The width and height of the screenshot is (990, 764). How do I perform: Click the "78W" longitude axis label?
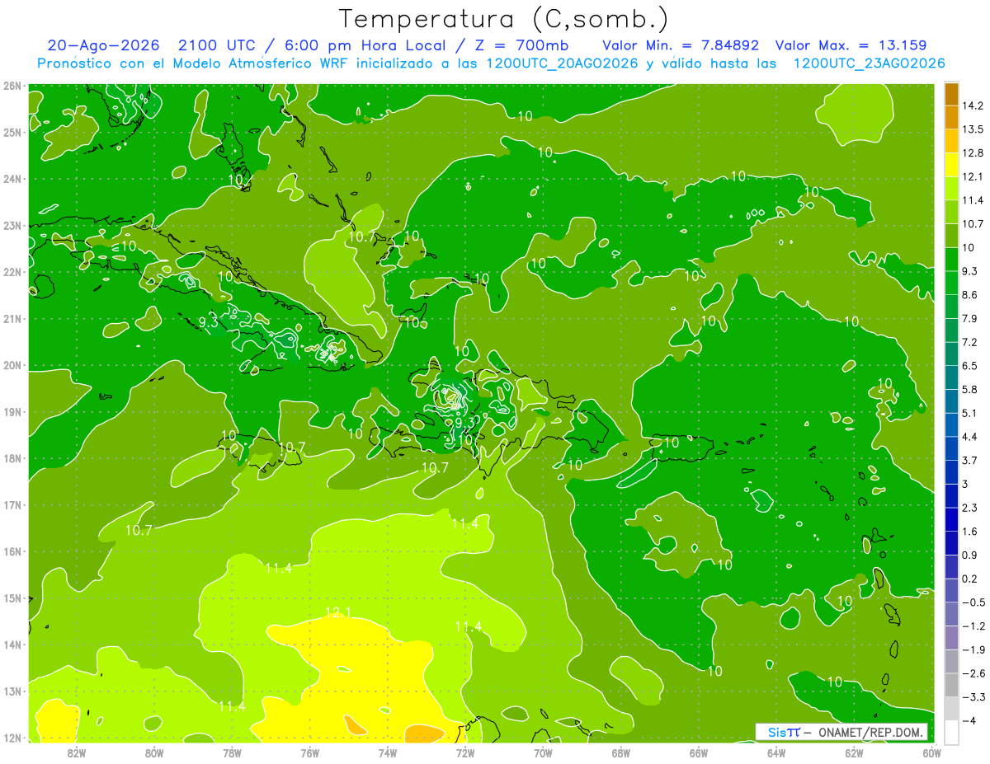coord(232,752)
